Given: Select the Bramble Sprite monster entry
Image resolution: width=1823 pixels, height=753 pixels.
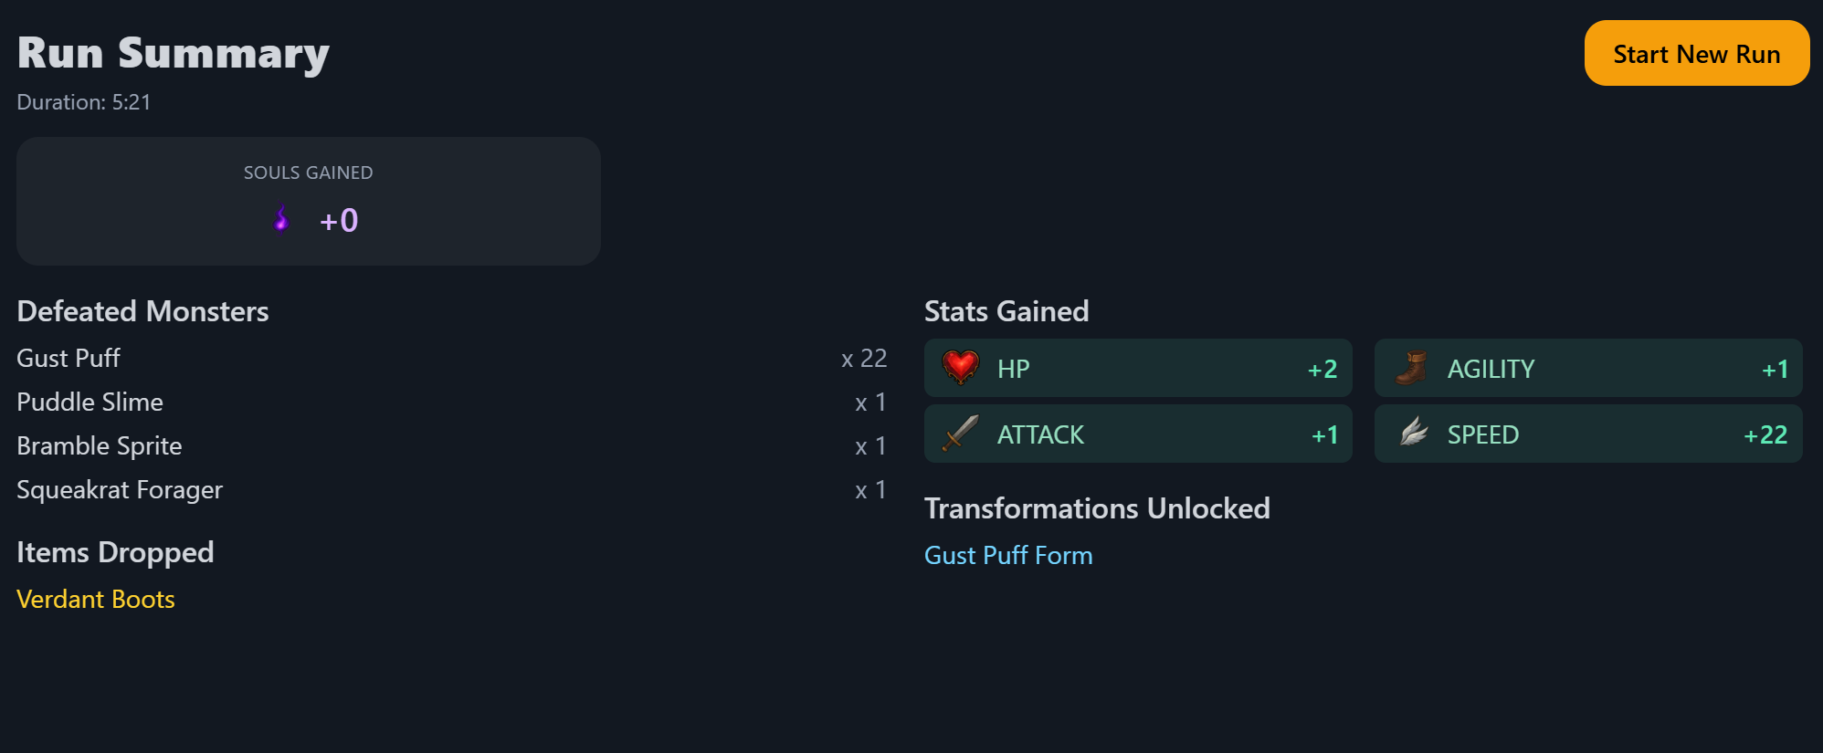Looking at the screenshot, I should (x=100, y=445).
